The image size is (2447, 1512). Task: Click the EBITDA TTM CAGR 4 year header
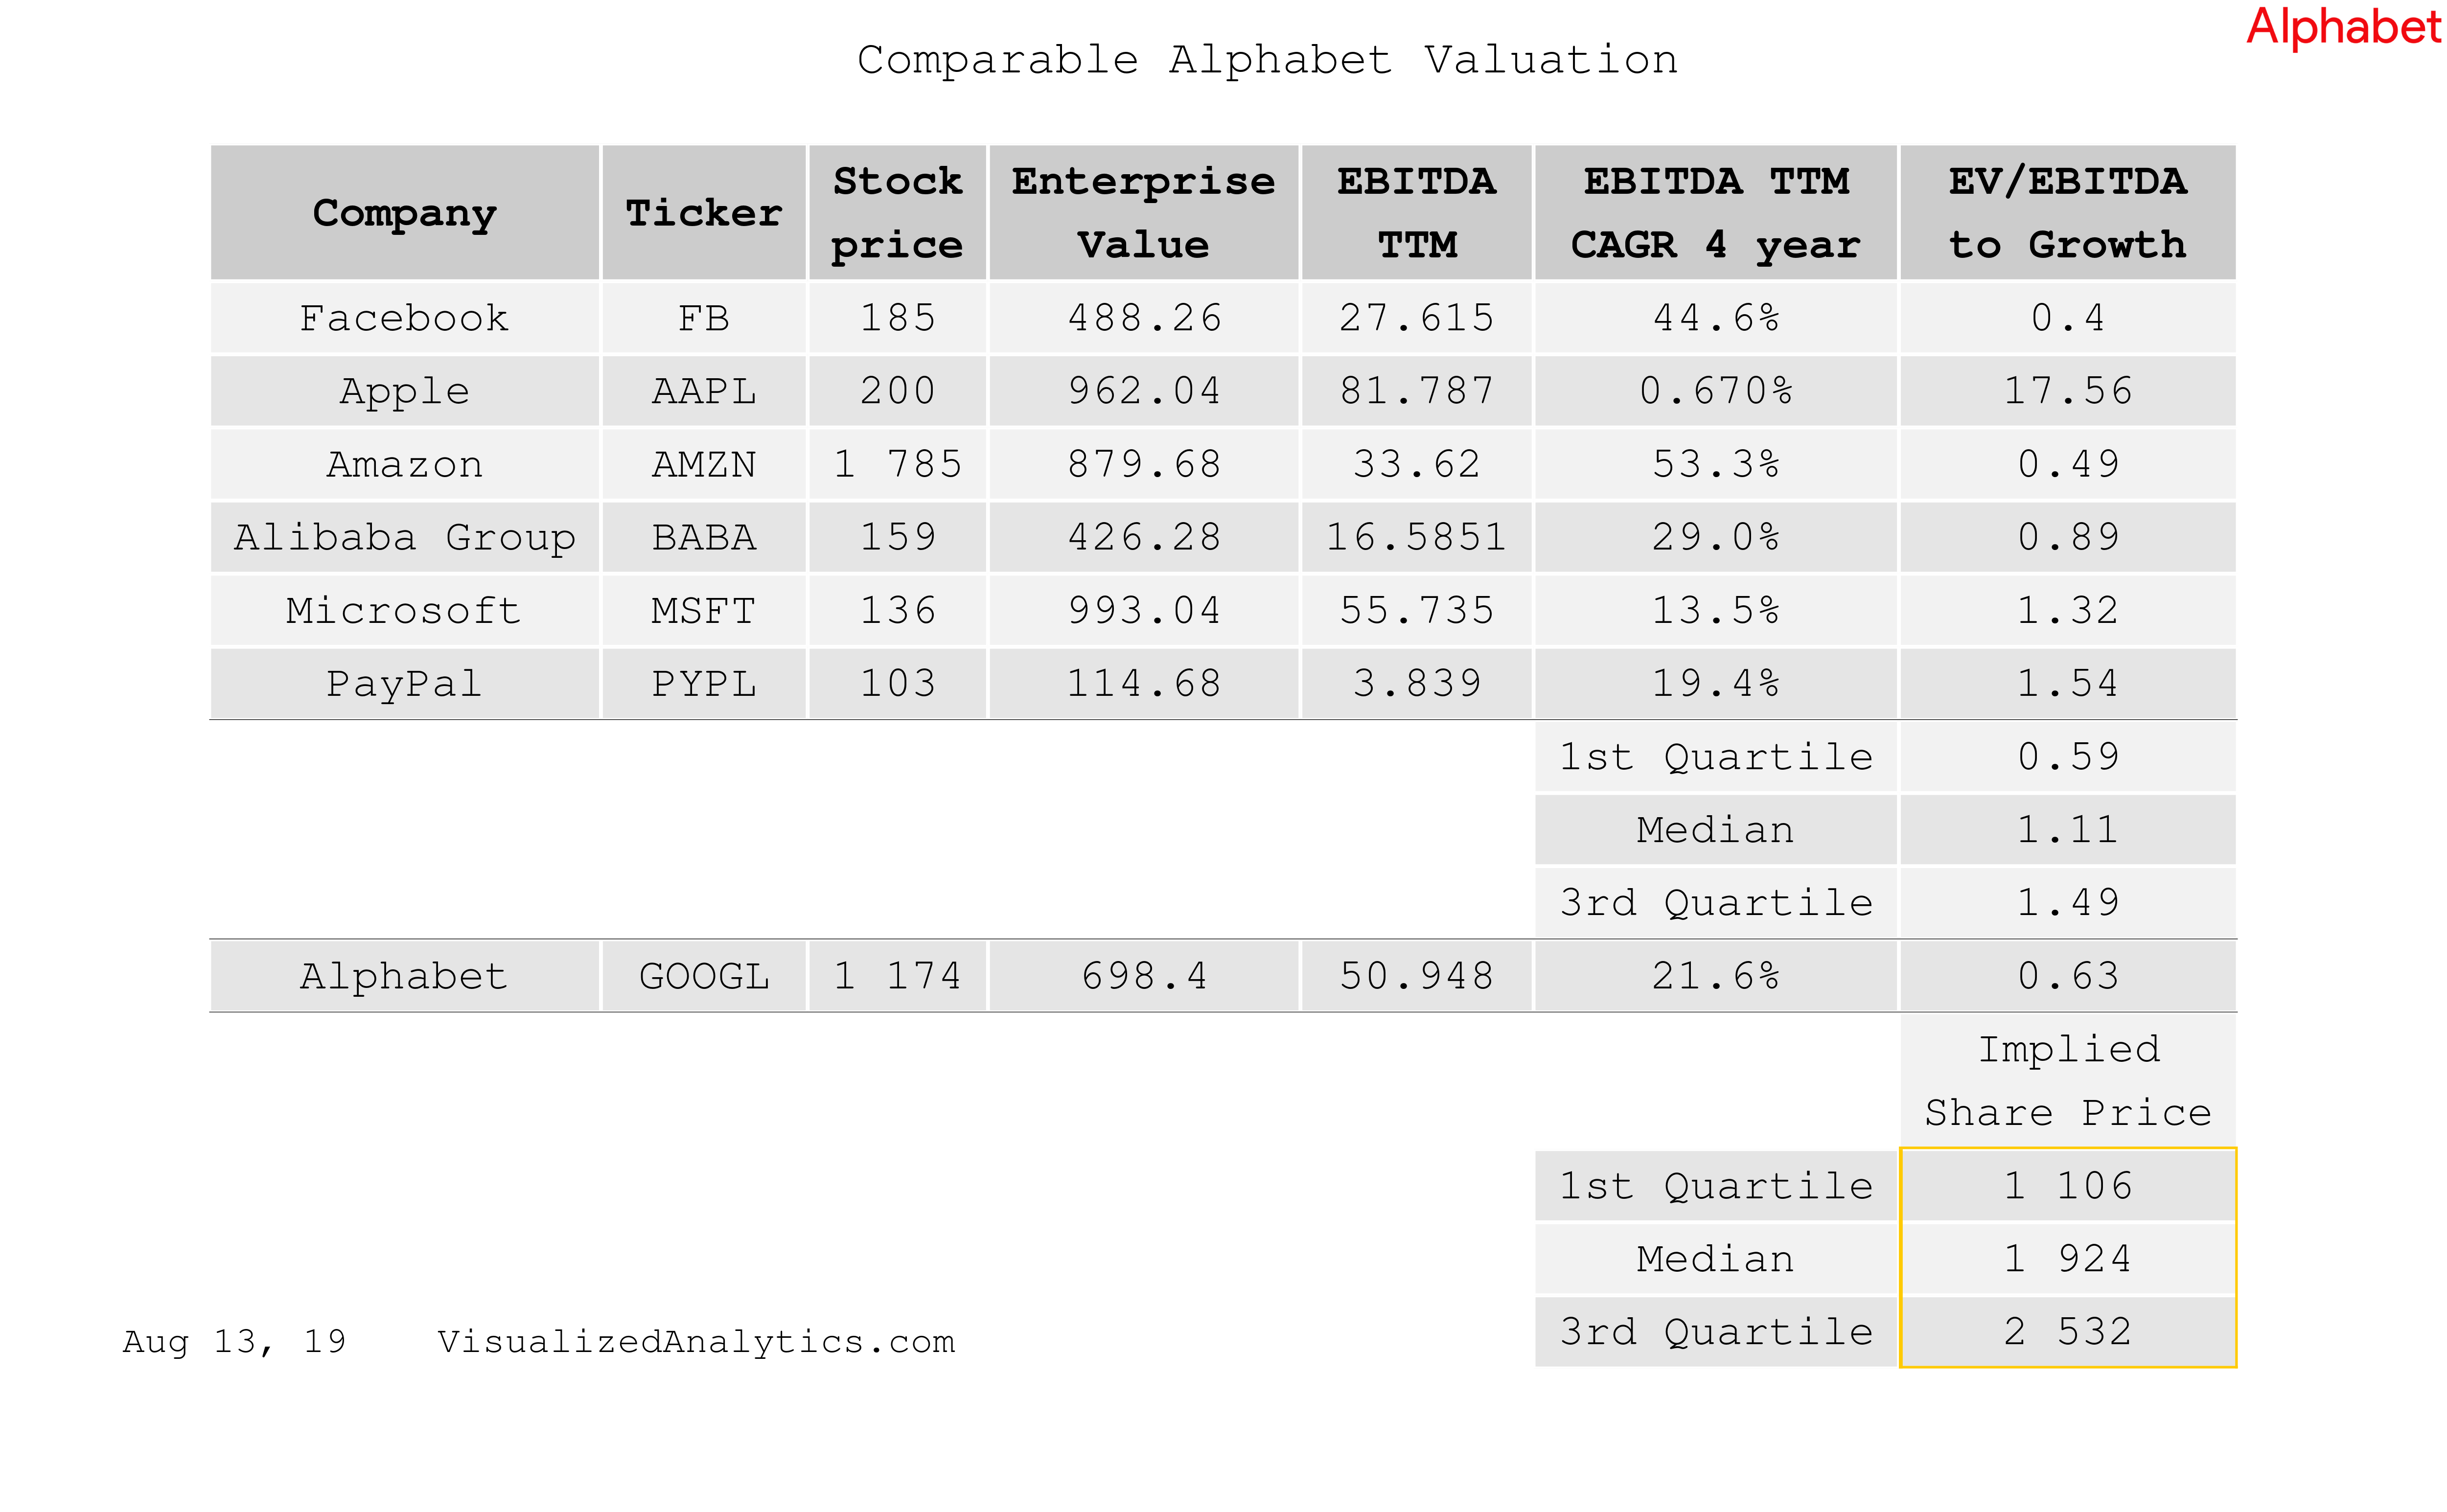(1715, 213)
